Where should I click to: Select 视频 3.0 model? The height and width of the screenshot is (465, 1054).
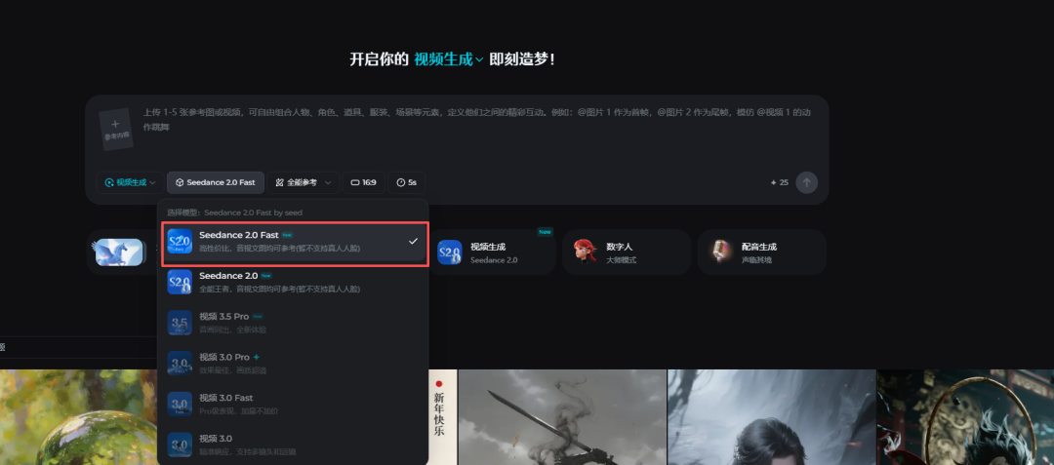(293, 445)
